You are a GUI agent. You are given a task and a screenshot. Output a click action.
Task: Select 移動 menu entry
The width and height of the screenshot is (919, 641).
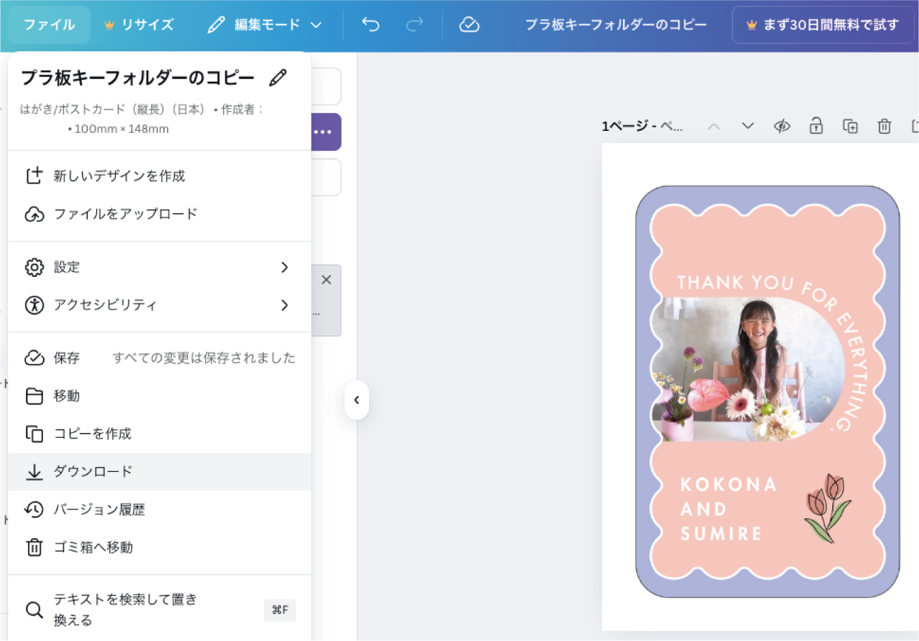160,396
